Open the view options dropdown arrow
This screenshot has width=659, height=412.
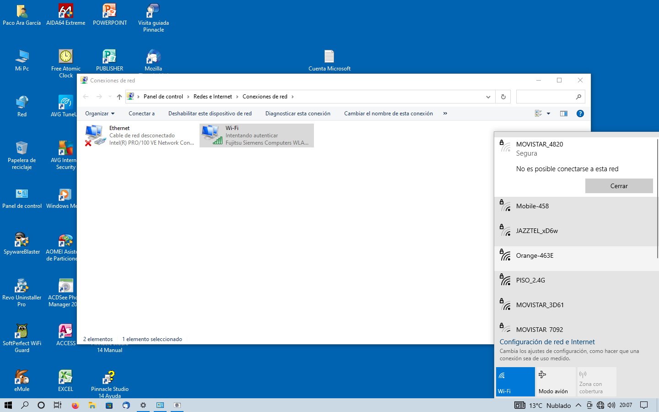pyautogui.click(x=548, y=114)
